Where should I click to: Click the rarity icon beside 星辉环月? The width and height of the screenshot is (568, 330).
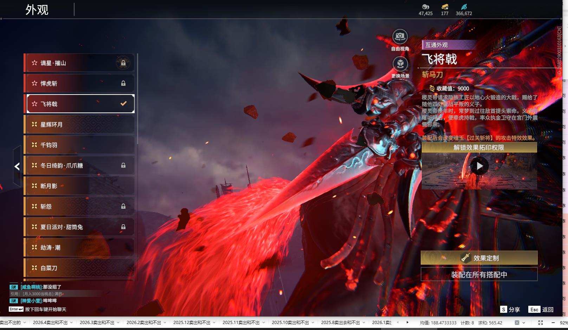[x=34, y=124]
